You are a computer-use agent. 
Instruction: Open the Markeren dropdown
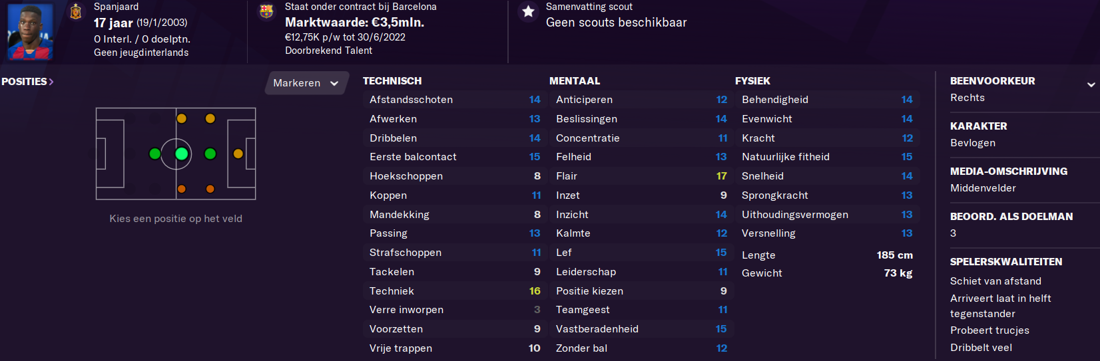tap(306, 83)
